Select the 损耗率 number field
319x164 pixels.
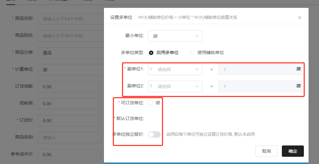pyautogui.click(x=69, y=104)
